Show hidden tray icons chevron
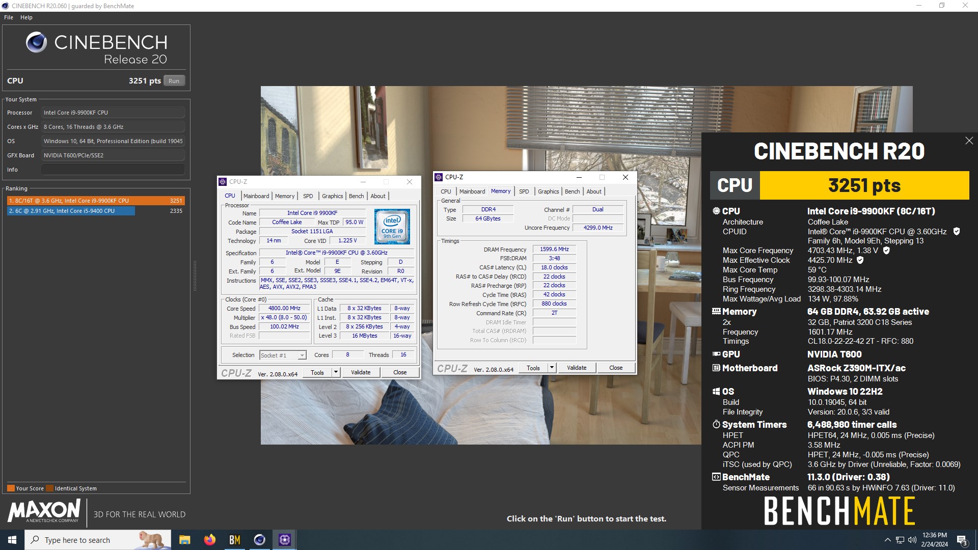This screenshot has width=978, height=550. click(x=887, y=540)
